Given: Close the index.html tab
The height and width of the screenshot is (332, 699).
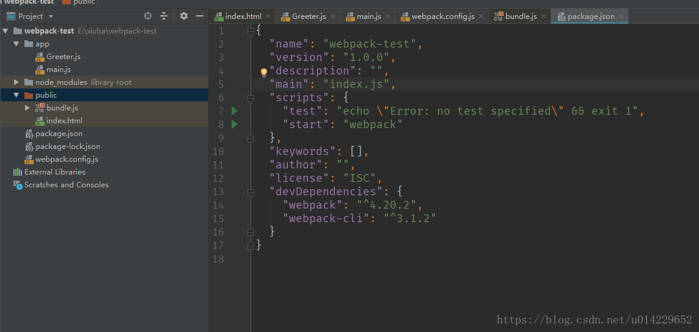Looking at the screenshot, I should coord(268,16).
